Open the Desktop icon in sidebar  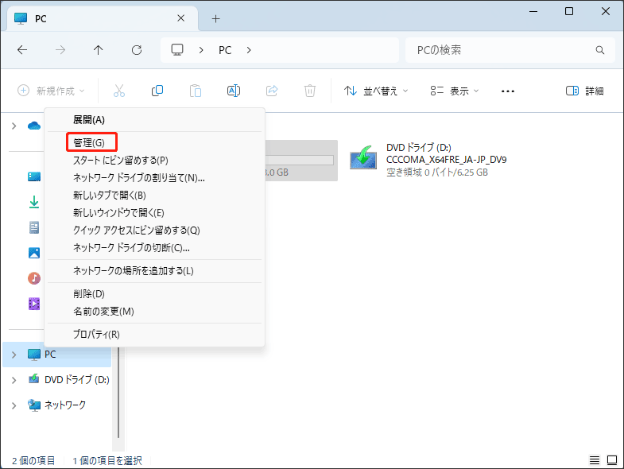[34, 176]
